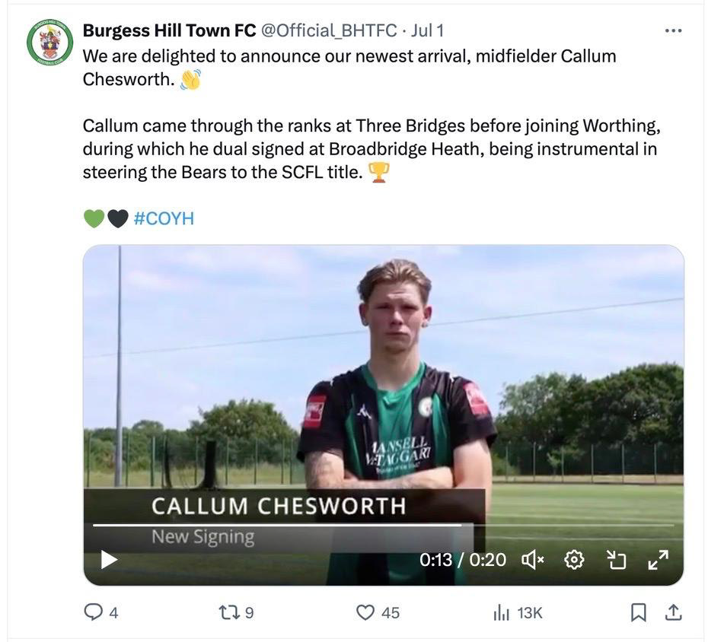Reply to the tweet via comment icon
Viewport: 708px width, 642px height.
(x=94, y=612)
